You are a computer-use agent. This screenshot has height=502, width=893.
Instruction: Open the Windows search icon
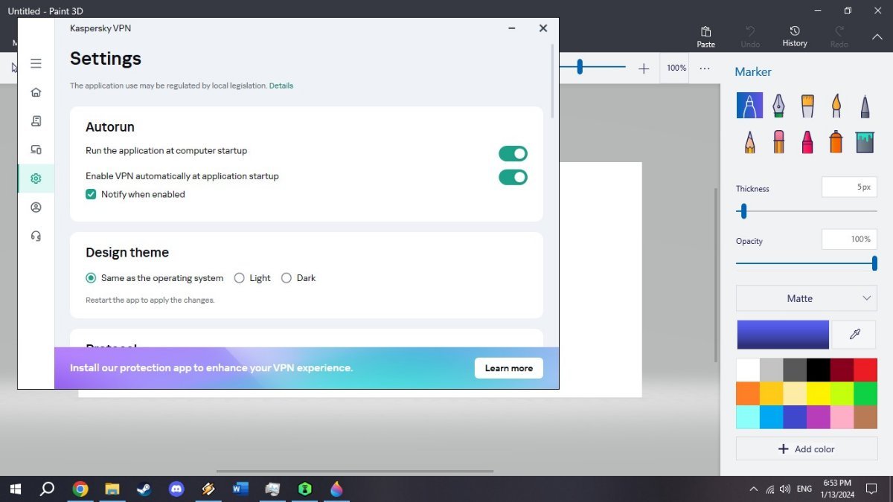pos(47,489)
